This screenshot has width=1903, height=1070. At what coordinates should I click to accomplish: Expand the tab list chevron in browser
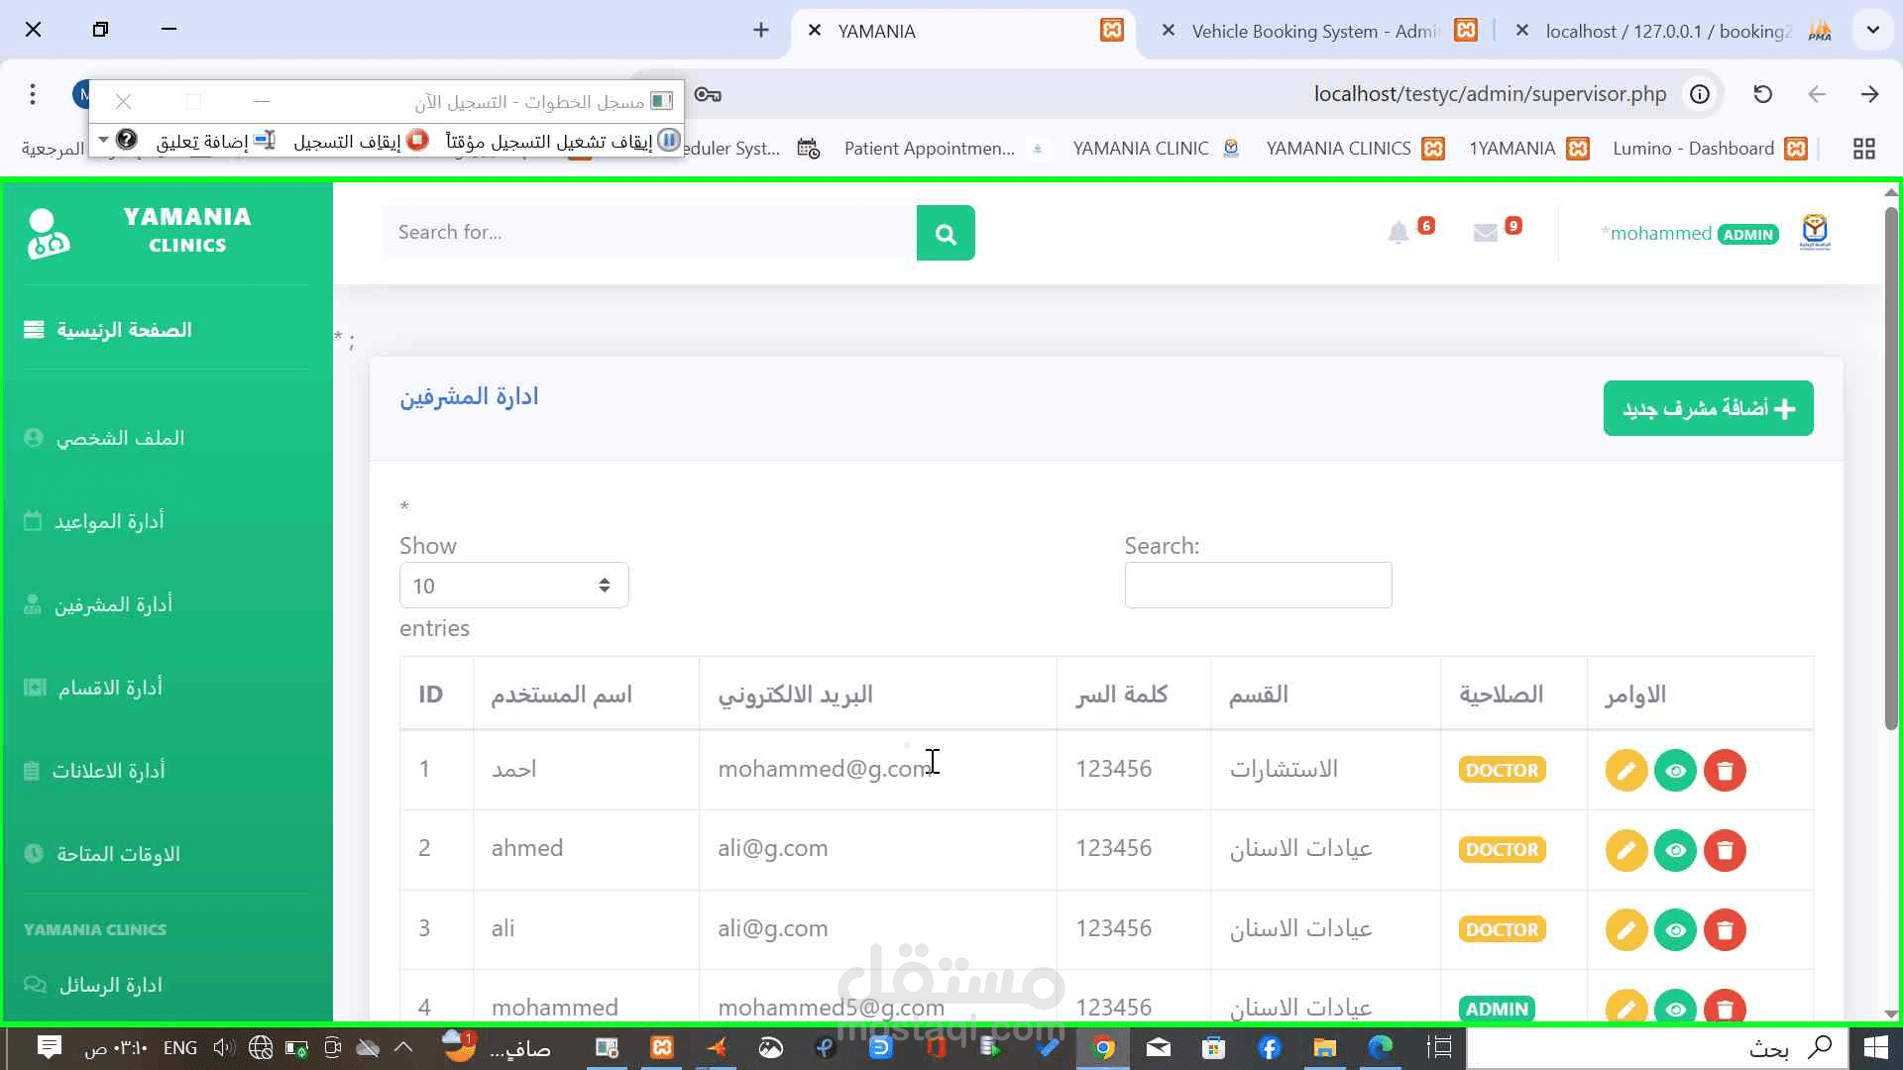pyautogui.click(x=1872, y=30)
